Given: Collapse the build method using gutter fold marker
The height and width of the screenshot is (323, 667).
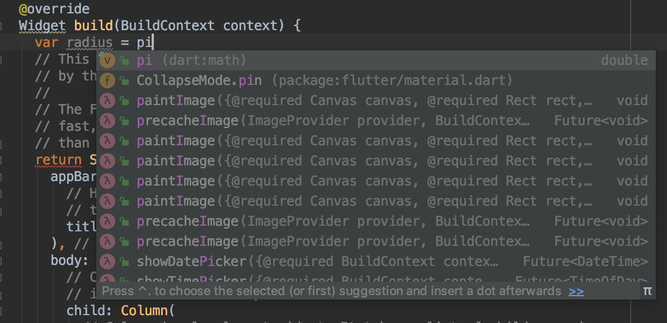Looking at the screenshot, I should coord(2,26).
